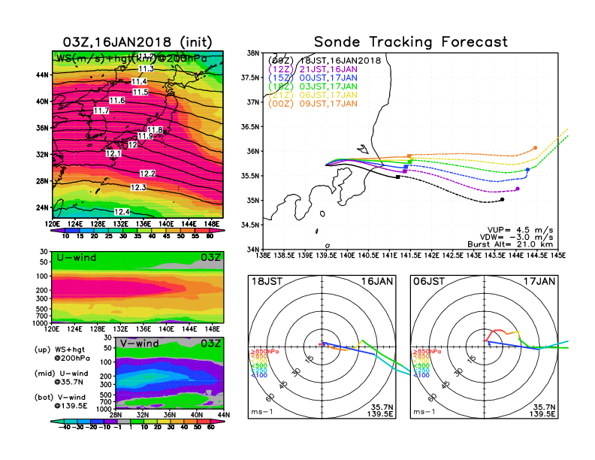
Task: Click '03Z' in the U-wind panel
Action: point(210,258)
